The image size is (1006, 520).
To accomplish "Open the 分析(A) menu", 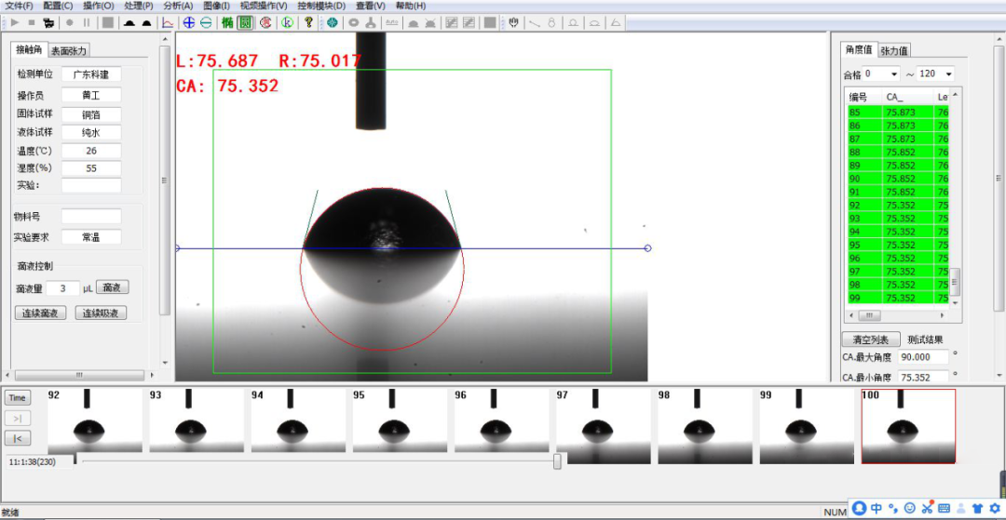I will point(177,6).
